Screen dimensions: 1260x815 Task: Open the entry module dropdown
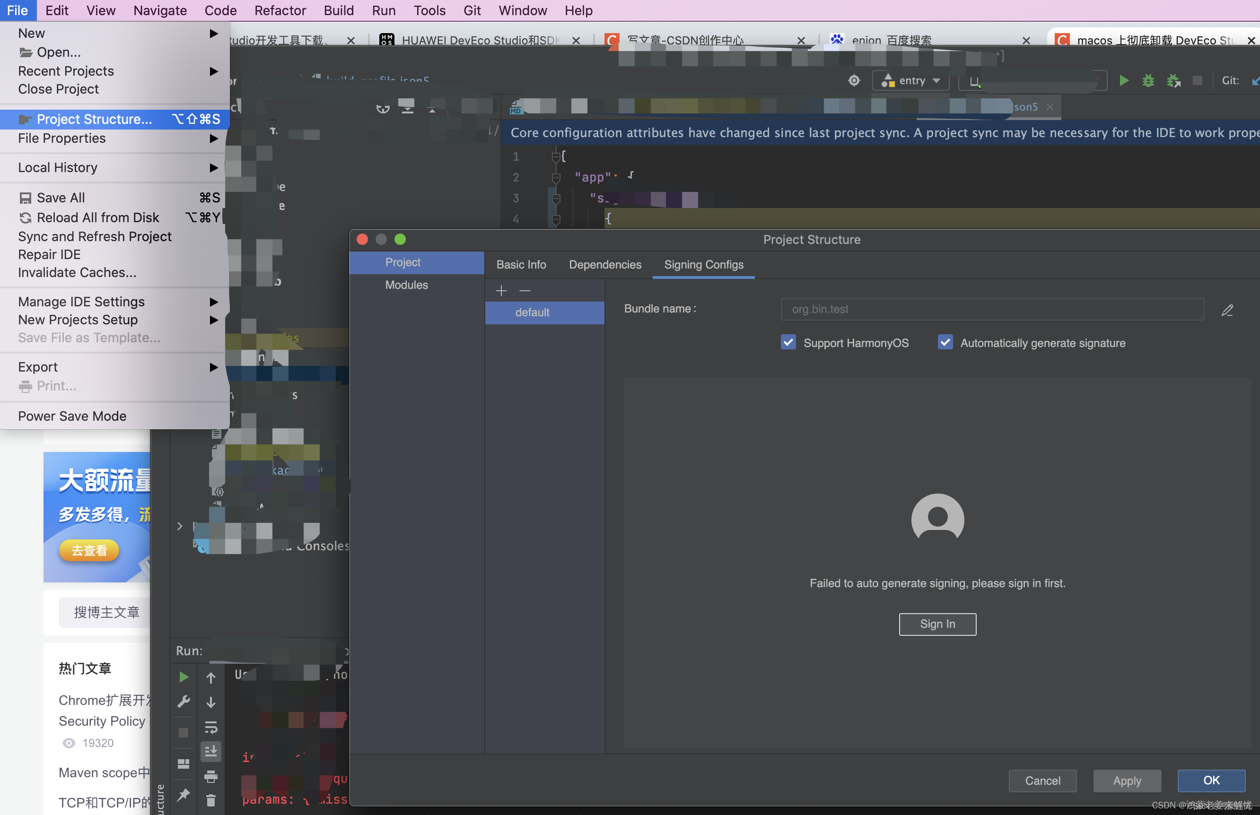pos(910,80)
